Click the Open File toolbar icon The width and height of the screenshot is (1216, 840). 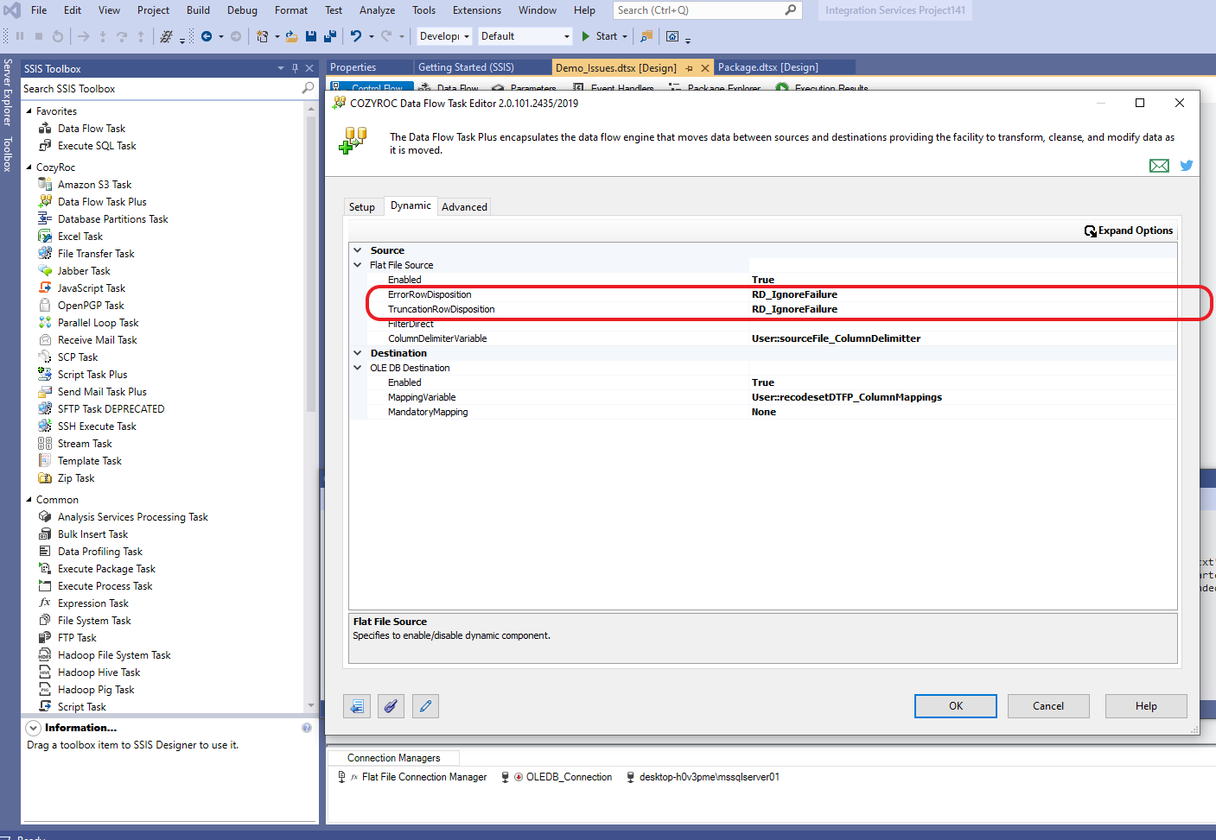pos(292,36)
